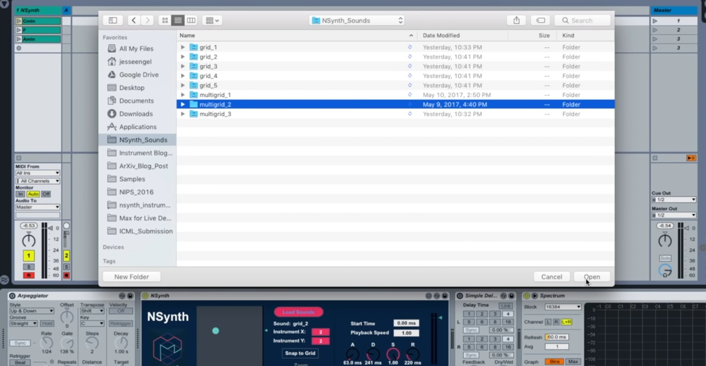The image size is (706, 366).
Task: Toggle the track 1 Solo button
Action: click(x=29, y=267)
